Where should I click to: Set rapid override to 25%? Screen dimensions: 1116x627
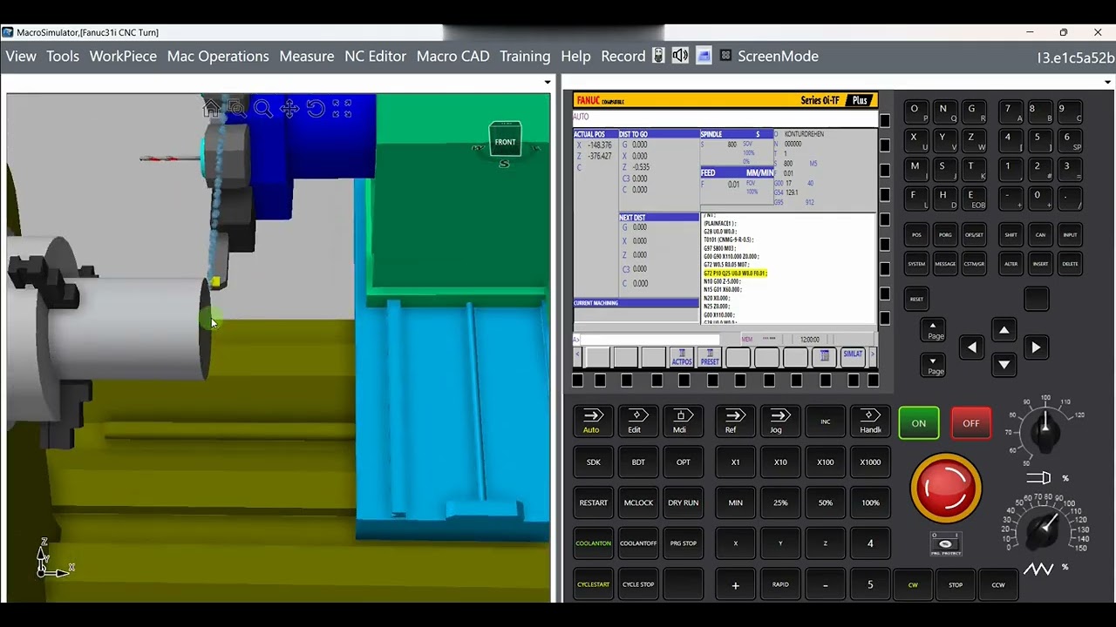779,502
